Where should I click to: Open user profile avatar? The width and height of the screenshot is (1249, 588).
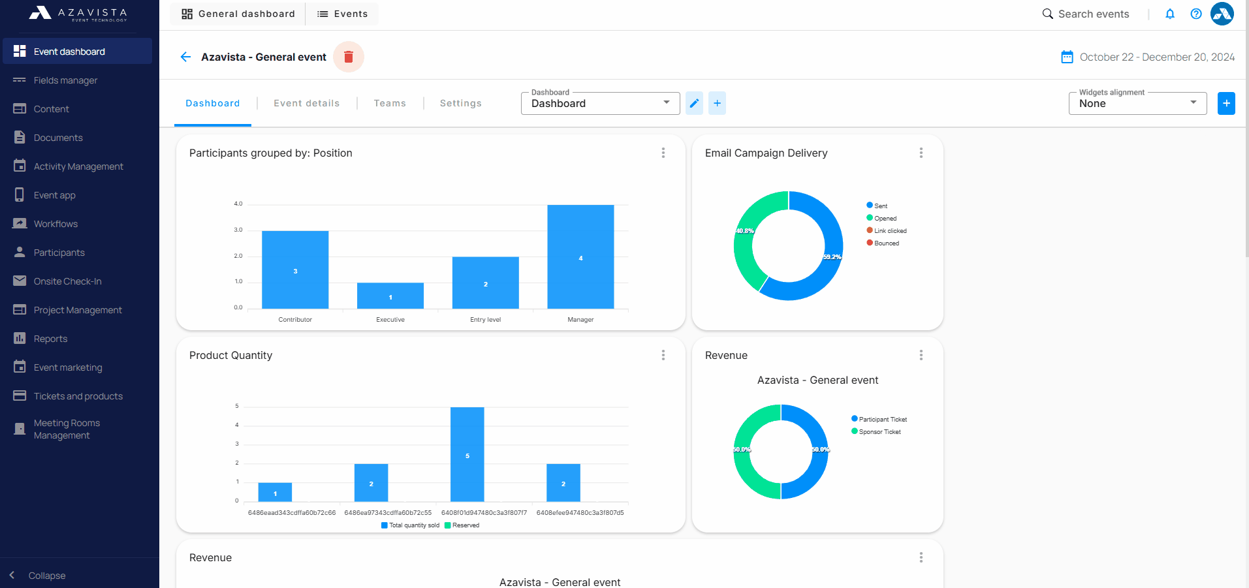point(1222,14)
